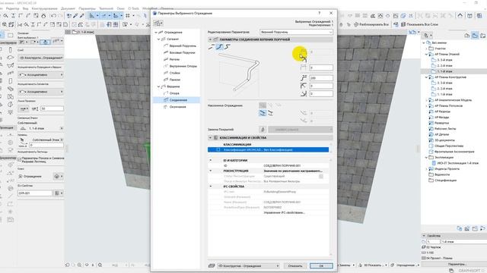Expand the Project Indexes item in Navigator

(x=427, y=169)
